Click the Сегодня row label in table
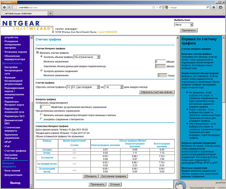This screenshot has width=226, height=189. 47,150
